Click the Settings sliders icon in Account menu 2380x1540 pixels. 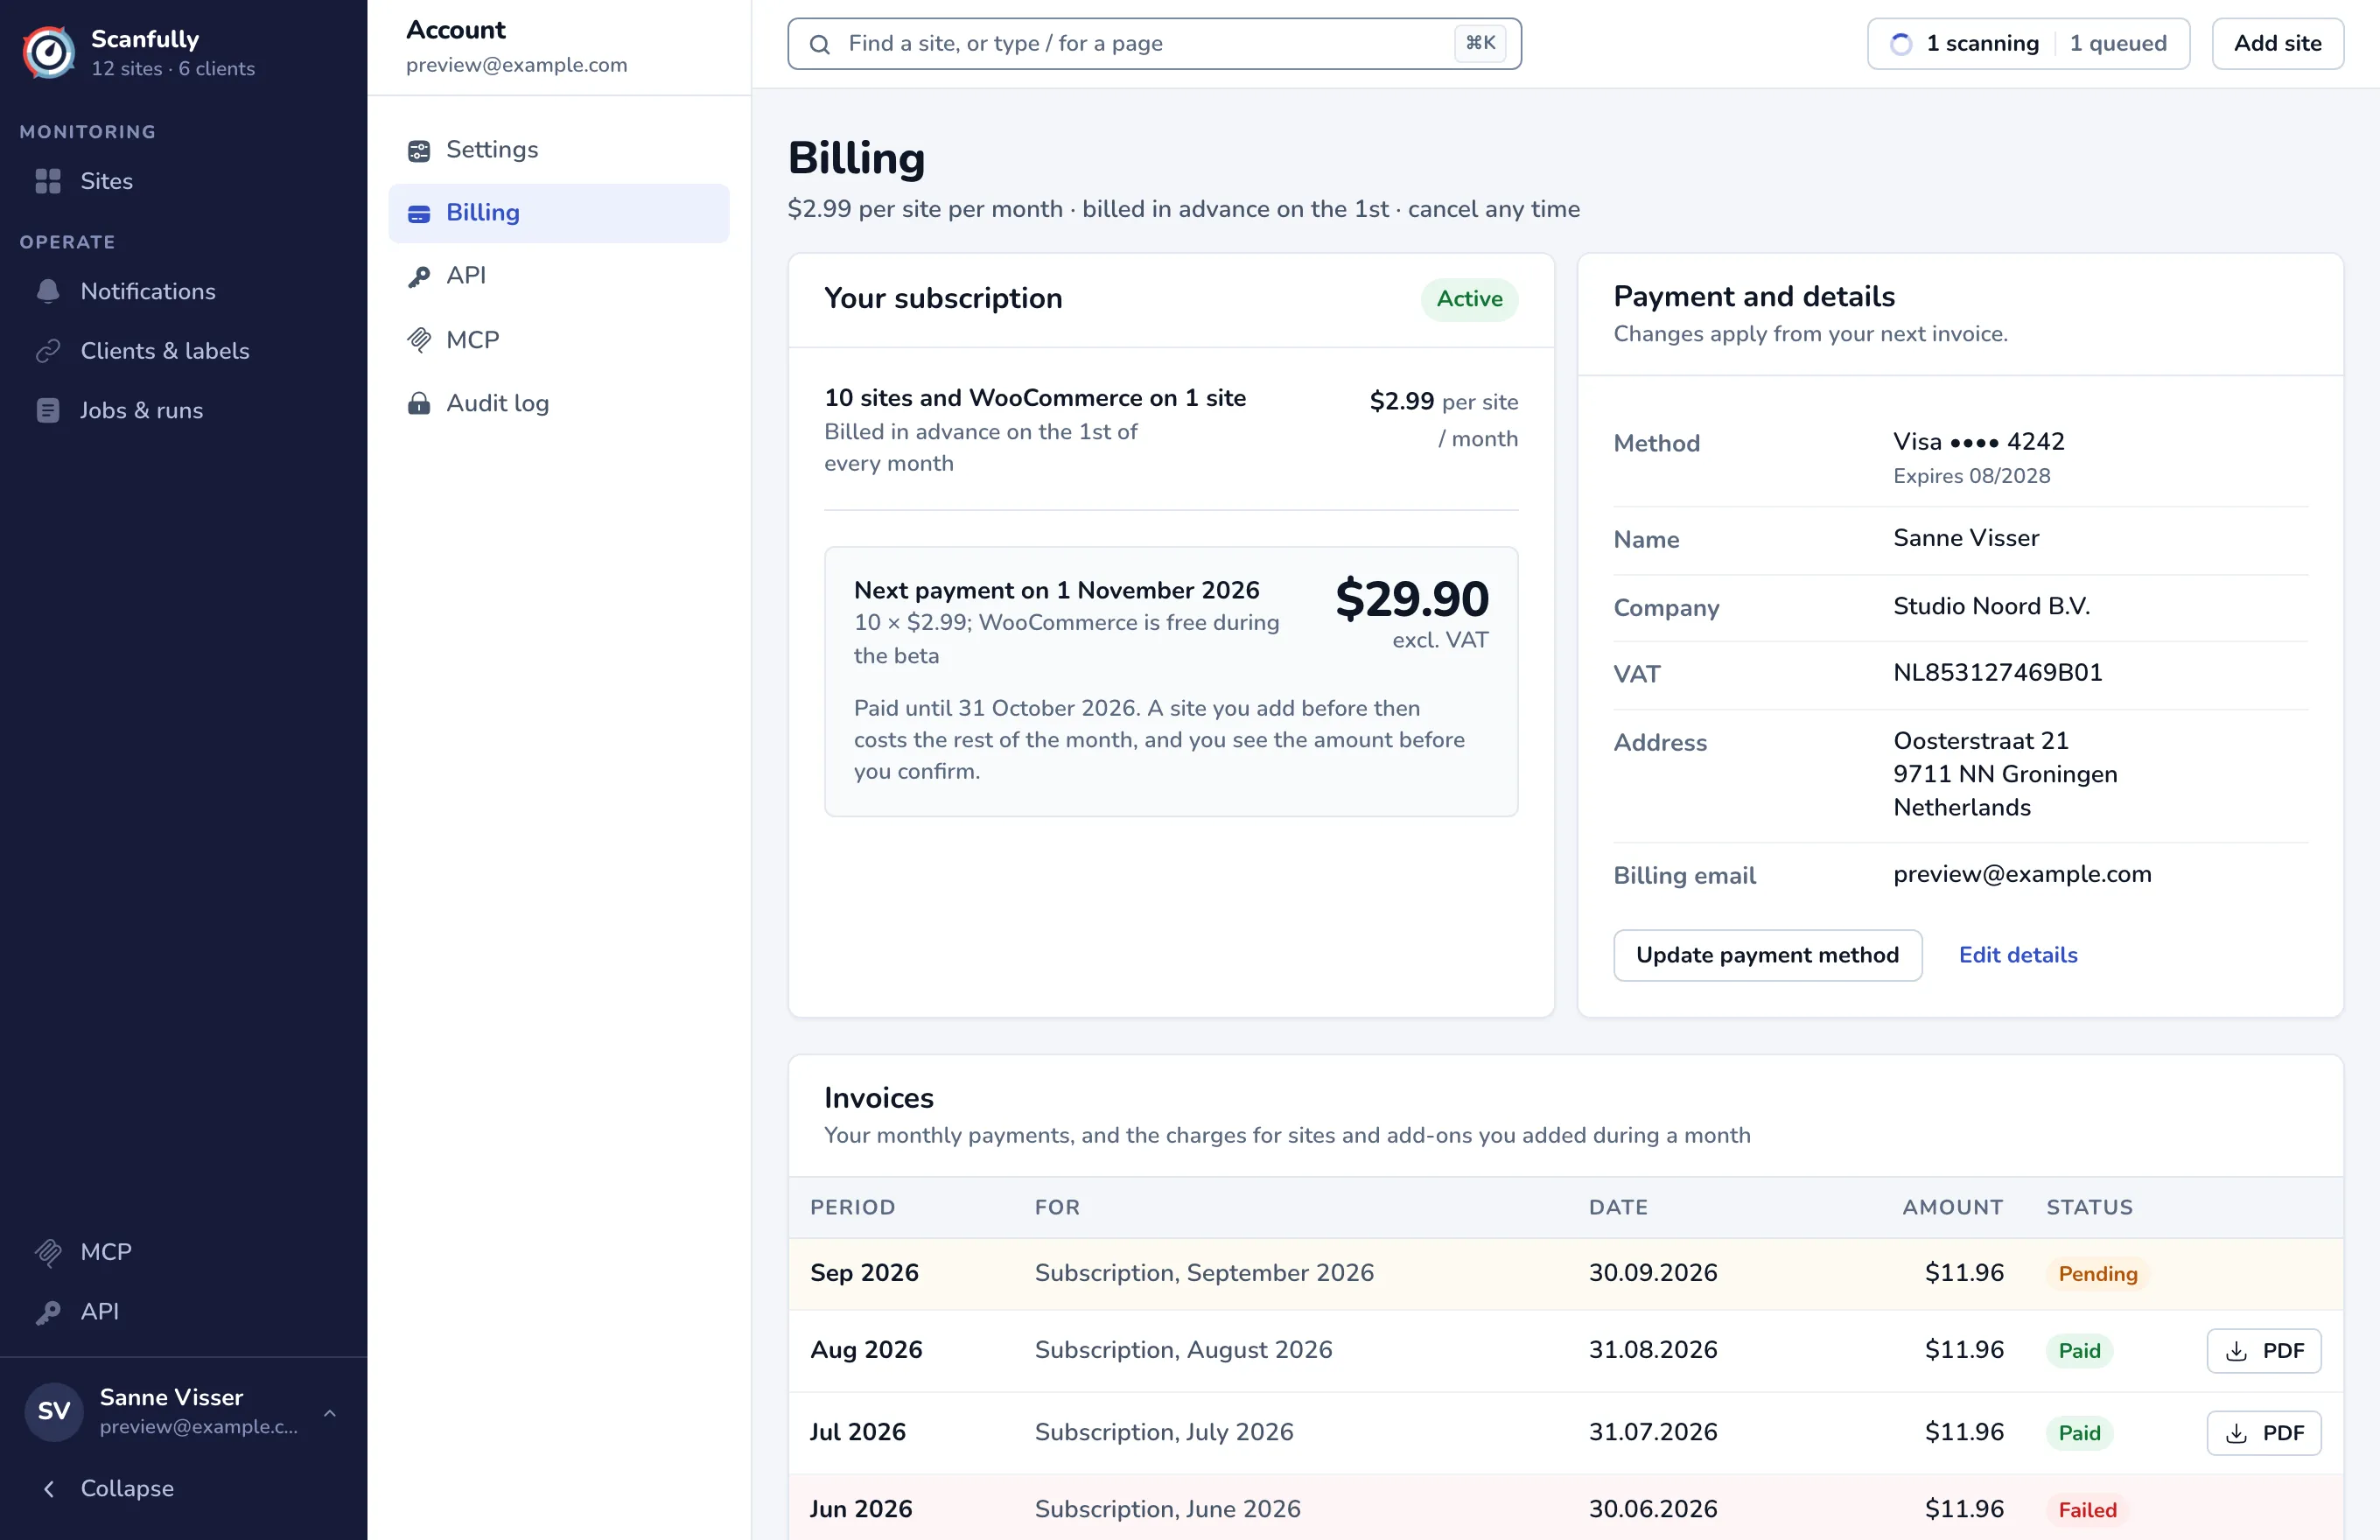(419, 151)
